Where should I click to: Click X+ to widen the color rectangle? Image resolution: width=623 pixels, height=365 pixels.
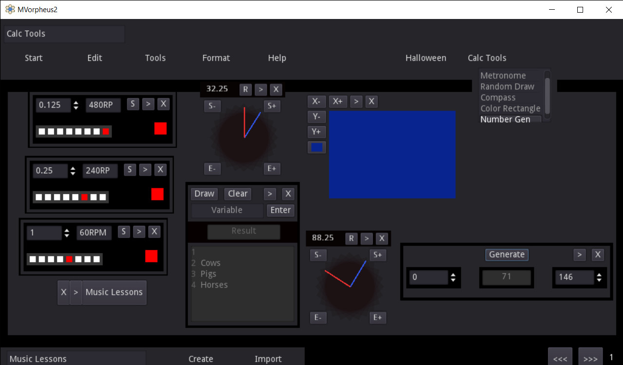pyautogui.click(x=338, y=101)
